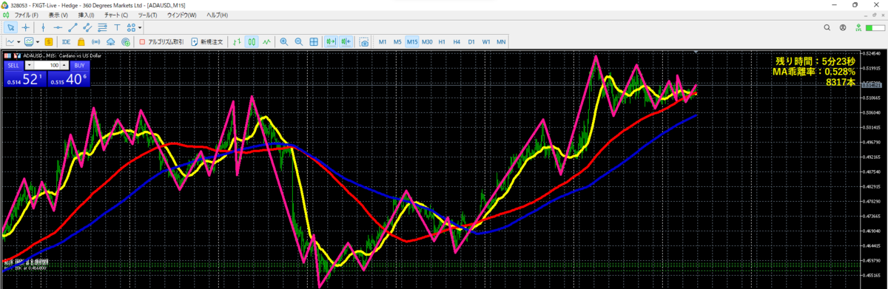Increase lot volume with up stepper

pyautogui.click(x=65, y=65)
